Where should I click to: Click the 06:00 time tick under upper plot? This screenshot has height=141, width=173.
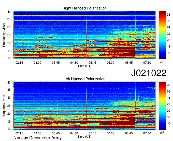click(111, 63)
